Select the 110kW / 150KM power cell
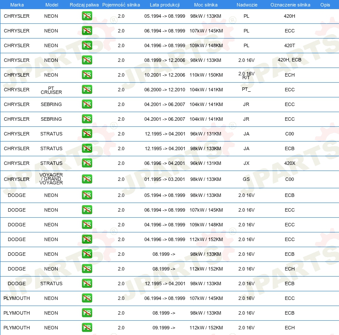 (206, 75)
